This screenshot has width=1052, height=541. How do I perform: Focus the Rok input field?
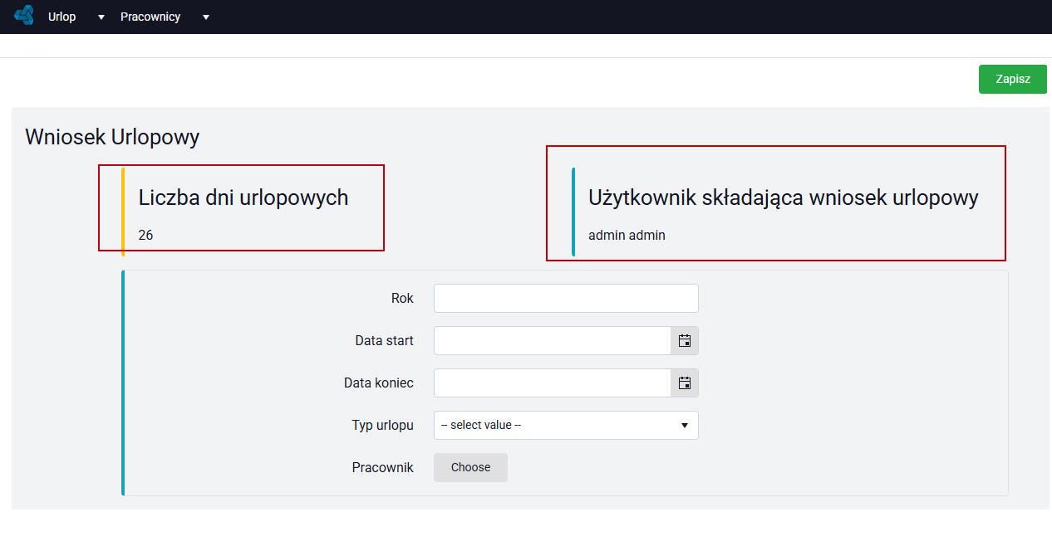pos(566,298)
